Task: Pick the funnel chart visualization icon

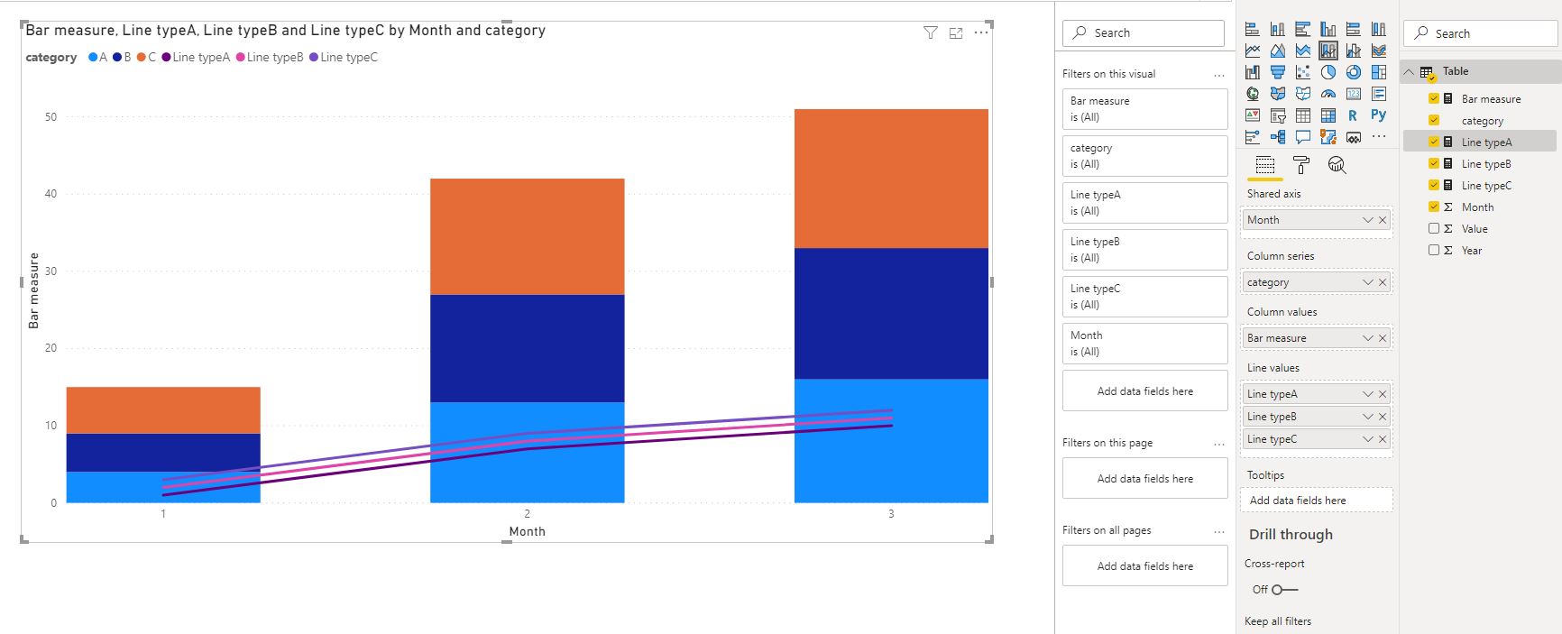Action: tap(1278, 72)
